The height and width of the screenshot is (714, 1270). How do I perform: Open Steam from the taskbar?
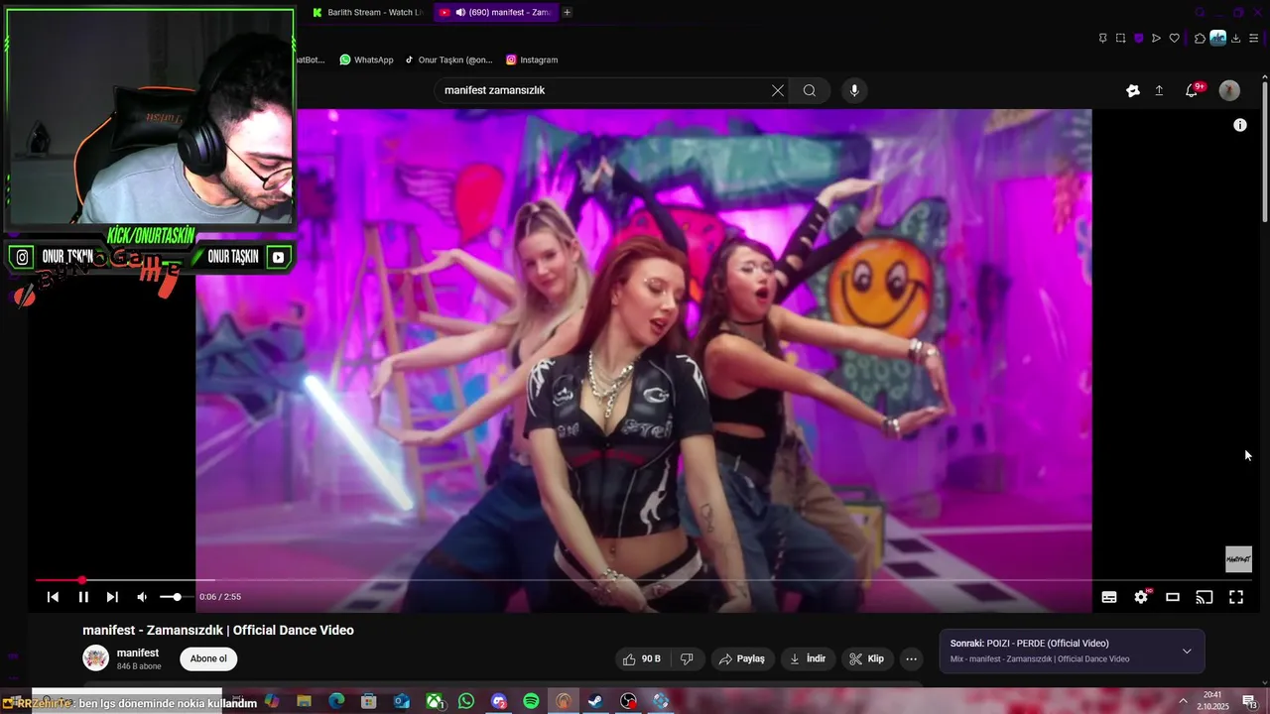(595, 701)
